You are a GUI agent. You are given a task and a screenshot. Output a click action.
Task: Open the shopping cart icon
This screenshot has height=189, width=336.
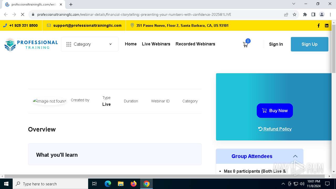click(x=245, y=45)
